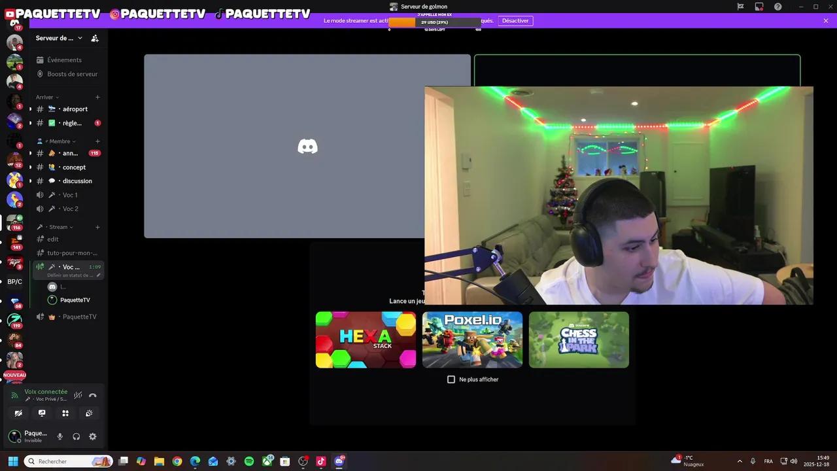Launch the Poxel.io activity

pyautogui.click(x=472, y=340)
